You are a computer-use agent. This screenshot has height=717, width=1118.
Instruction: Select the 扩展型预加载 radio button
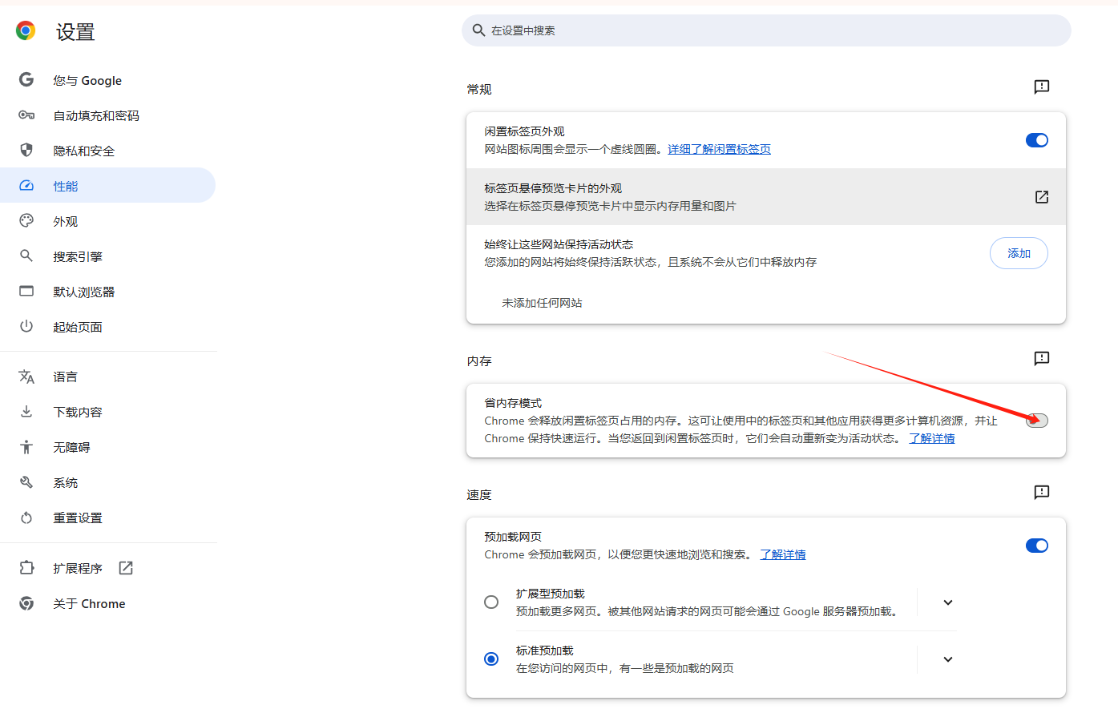click(491, 602)
